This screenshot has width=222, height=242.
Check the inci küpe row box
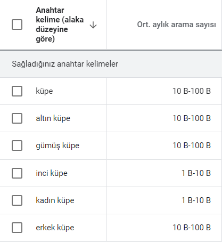(x=17, y=173)
